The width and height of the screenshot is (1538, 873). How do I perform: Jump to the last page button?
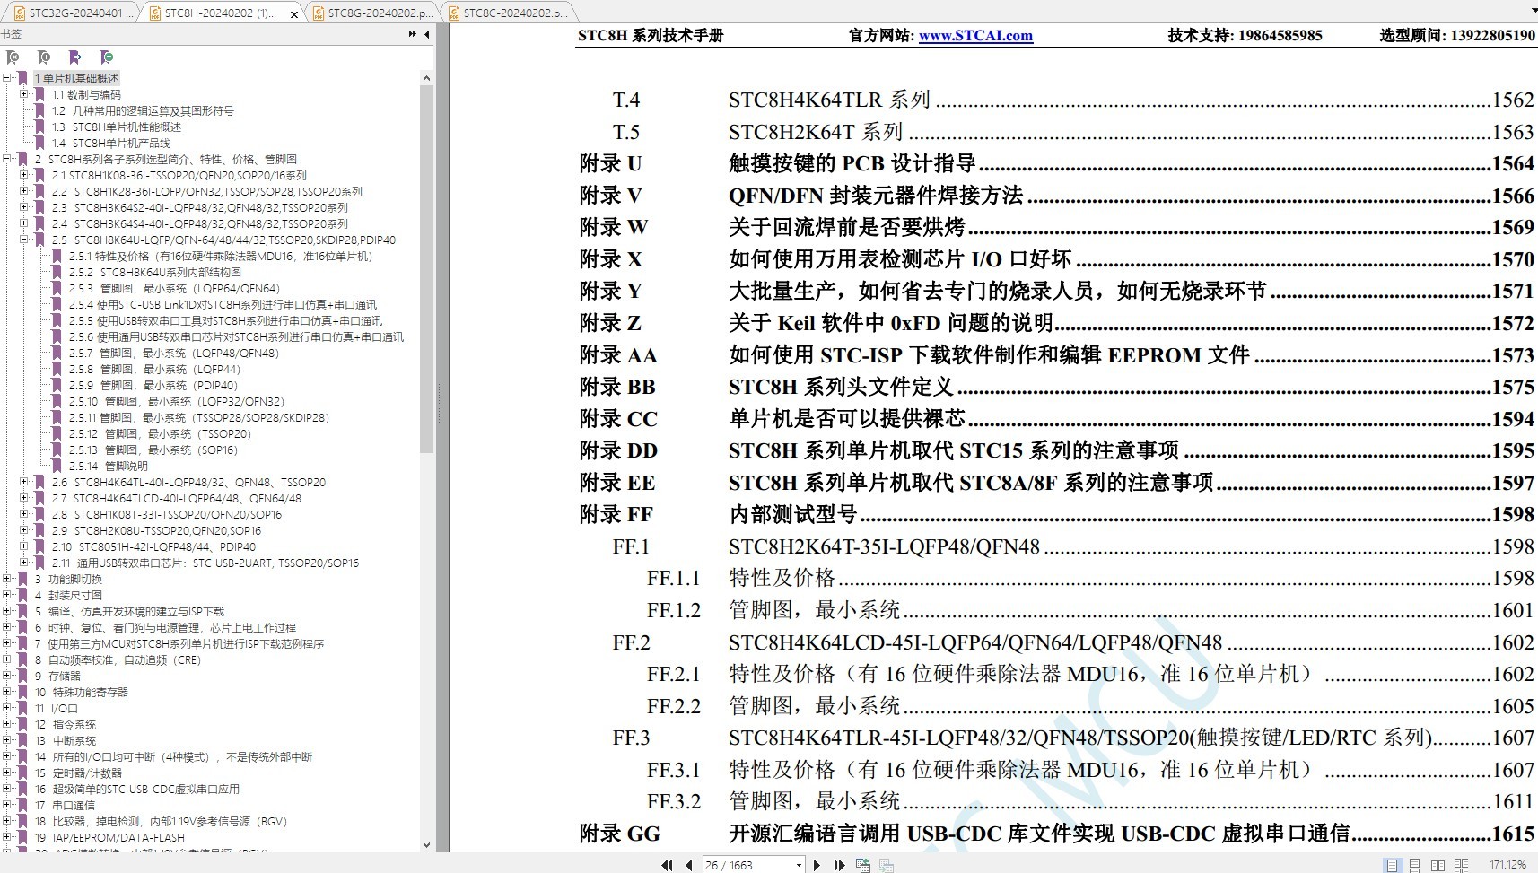(x=839, y=865)
